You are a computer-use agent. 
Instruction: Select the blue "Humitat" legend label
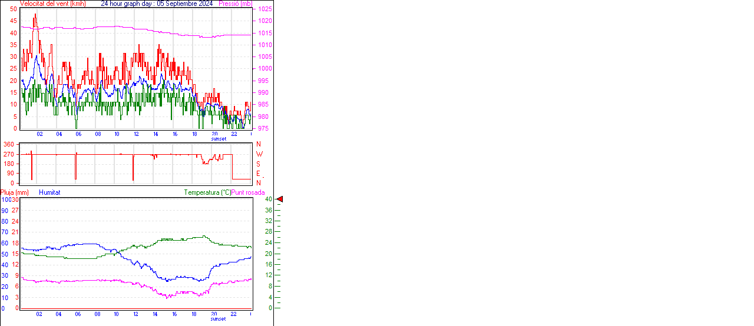click(x=49, y=192)
